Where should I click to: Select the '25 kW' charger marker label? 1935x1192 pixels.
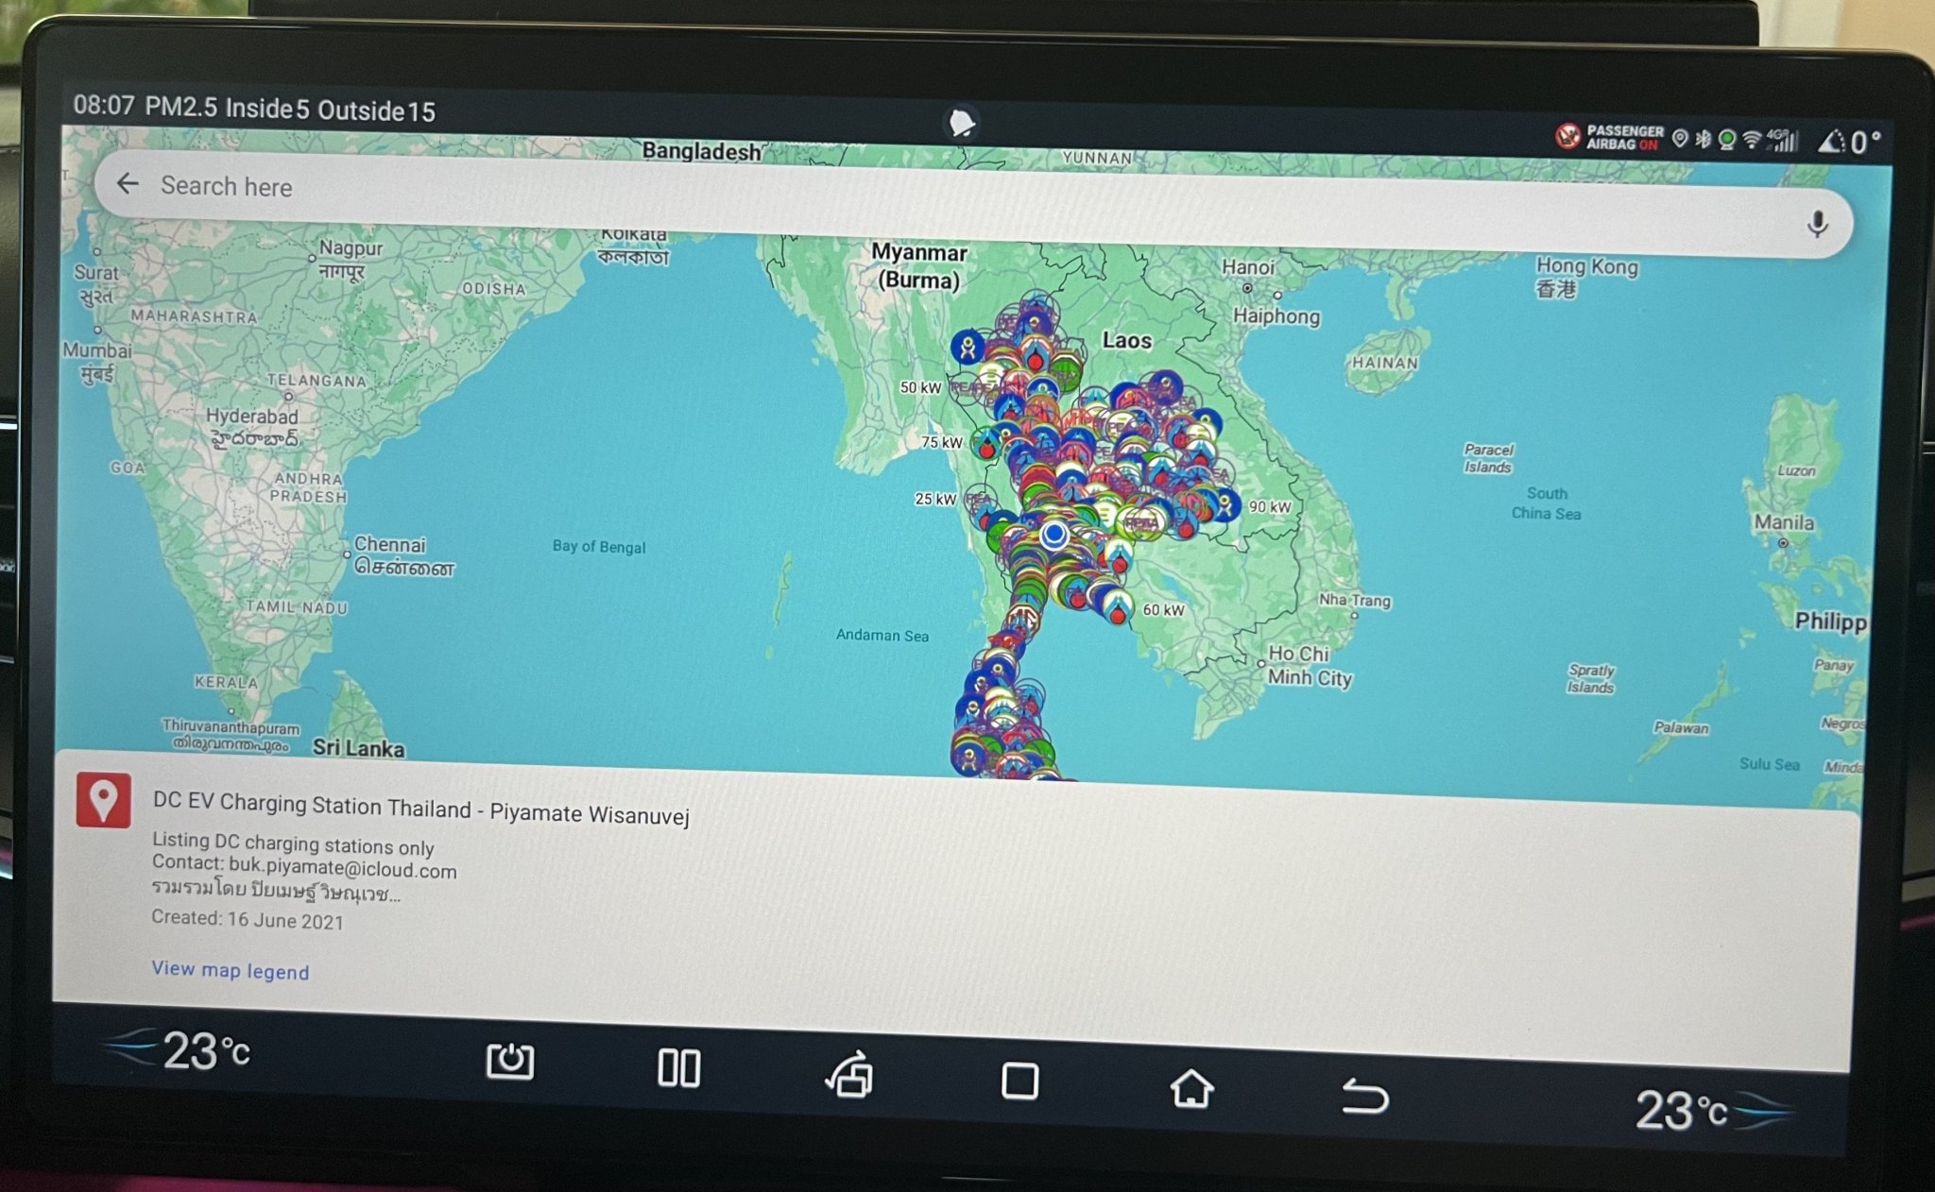(935, 499)
